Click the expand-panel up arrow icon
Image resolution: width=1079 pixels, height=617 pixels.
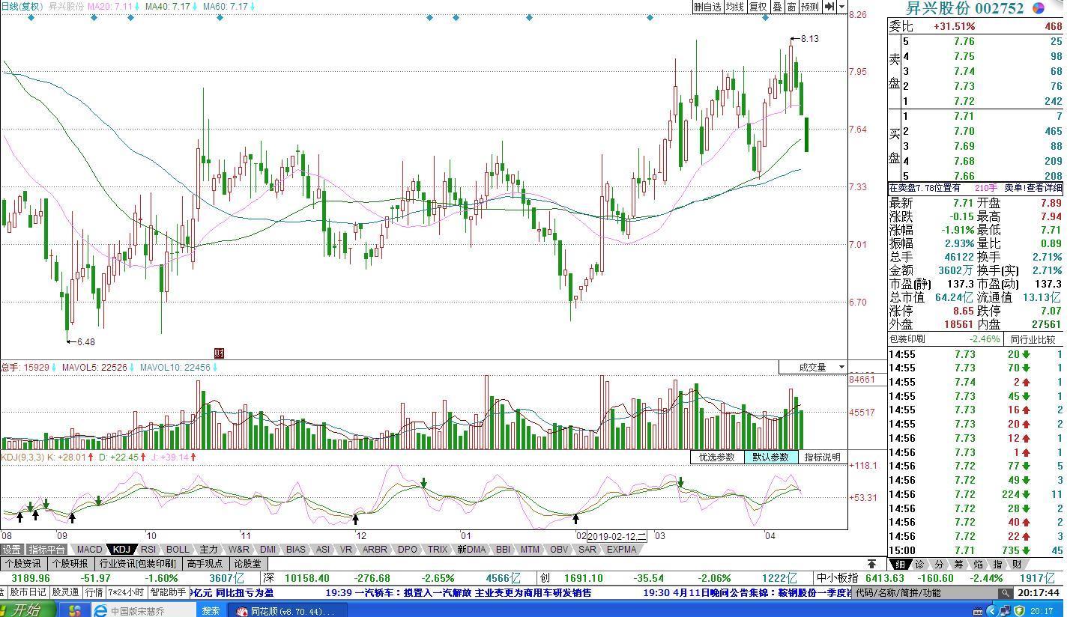click(872, 564)
